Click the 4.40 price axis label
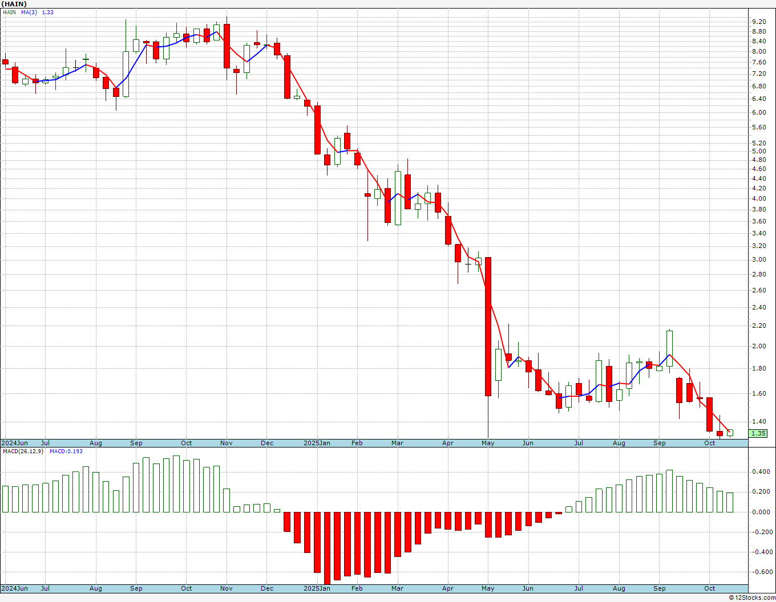The width and height of the screenshot is (776, 602). [x=759, y=178]
